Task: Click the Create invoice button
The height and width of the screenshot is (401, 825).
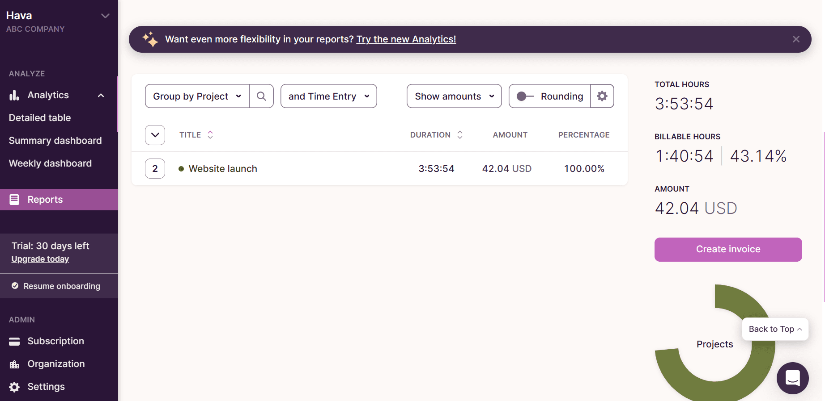Action: click(728, 249)
